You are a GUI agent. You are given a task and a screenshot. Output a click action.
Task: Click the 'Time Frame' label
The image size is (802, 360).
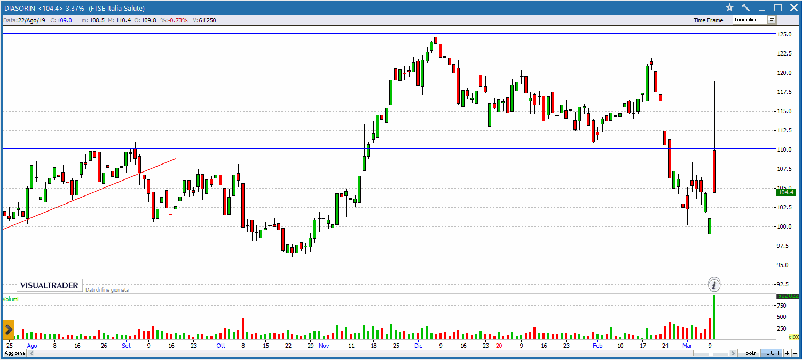coord(708,20)
